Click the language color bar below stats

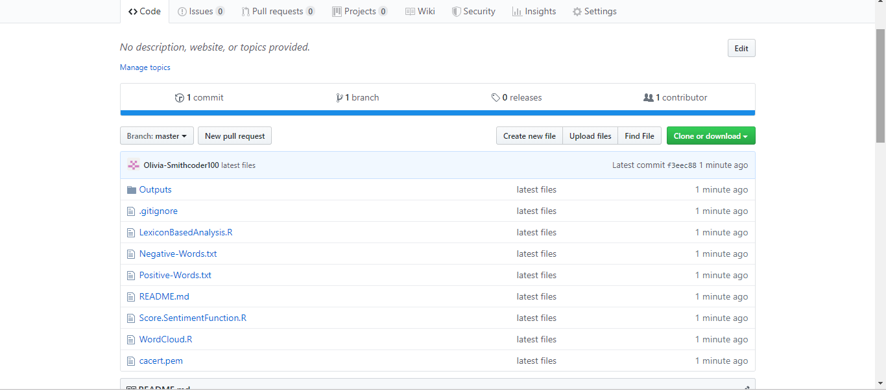(437, 113)
